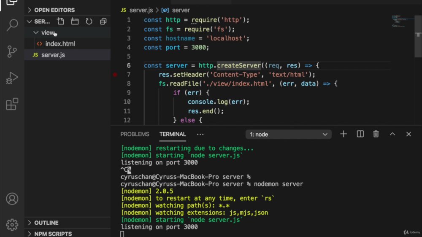Refresh the file explorer
Image resolution: width=422 pixels, height=237 pixels.
click(89, 21)
